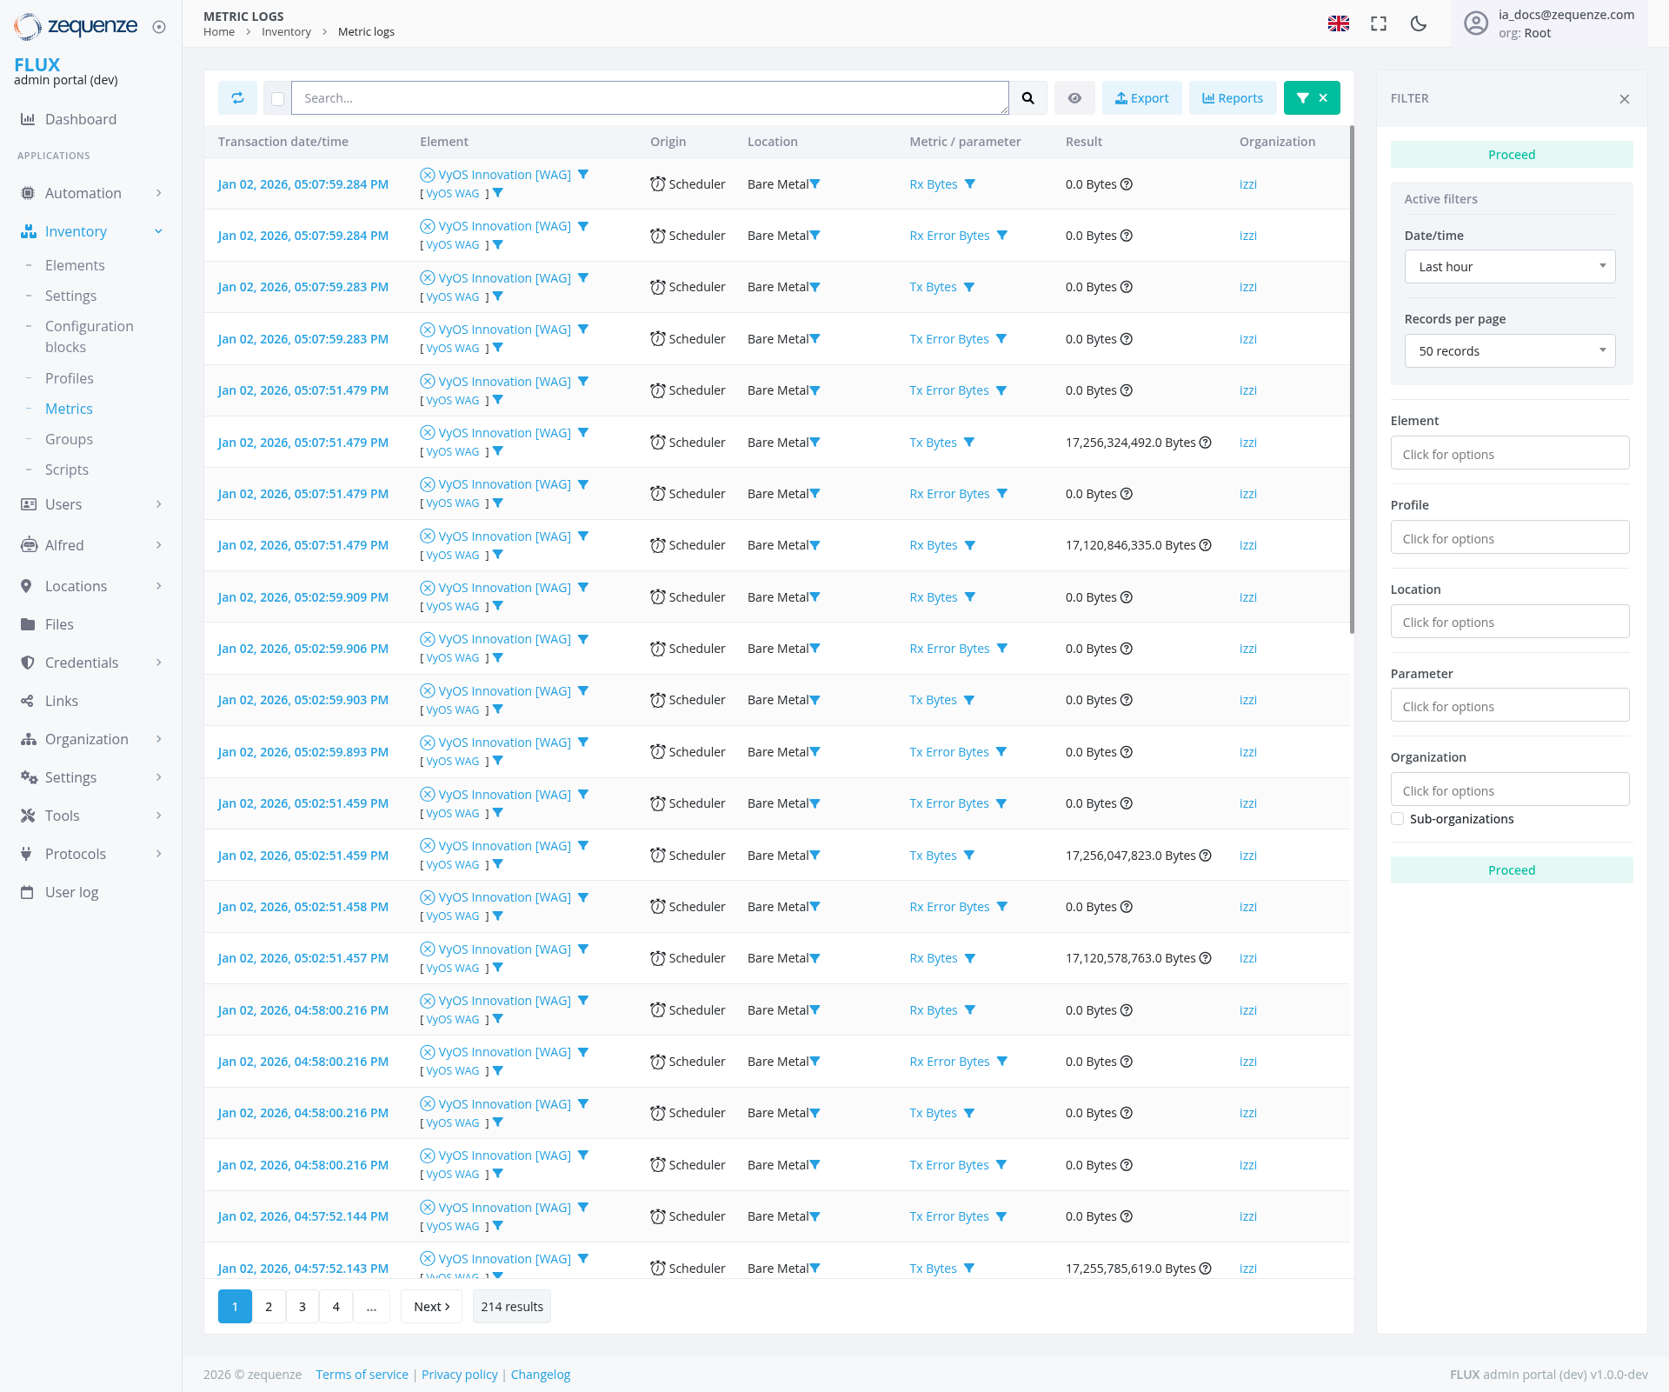
Task: Expand Credentials sidebar menu
Action: (91, 663)
